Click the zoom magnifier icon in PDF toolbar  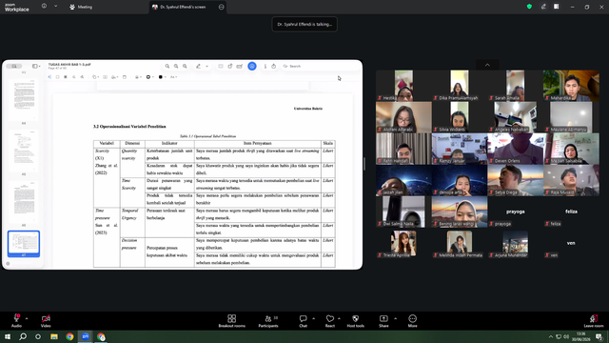click(167, 66)
